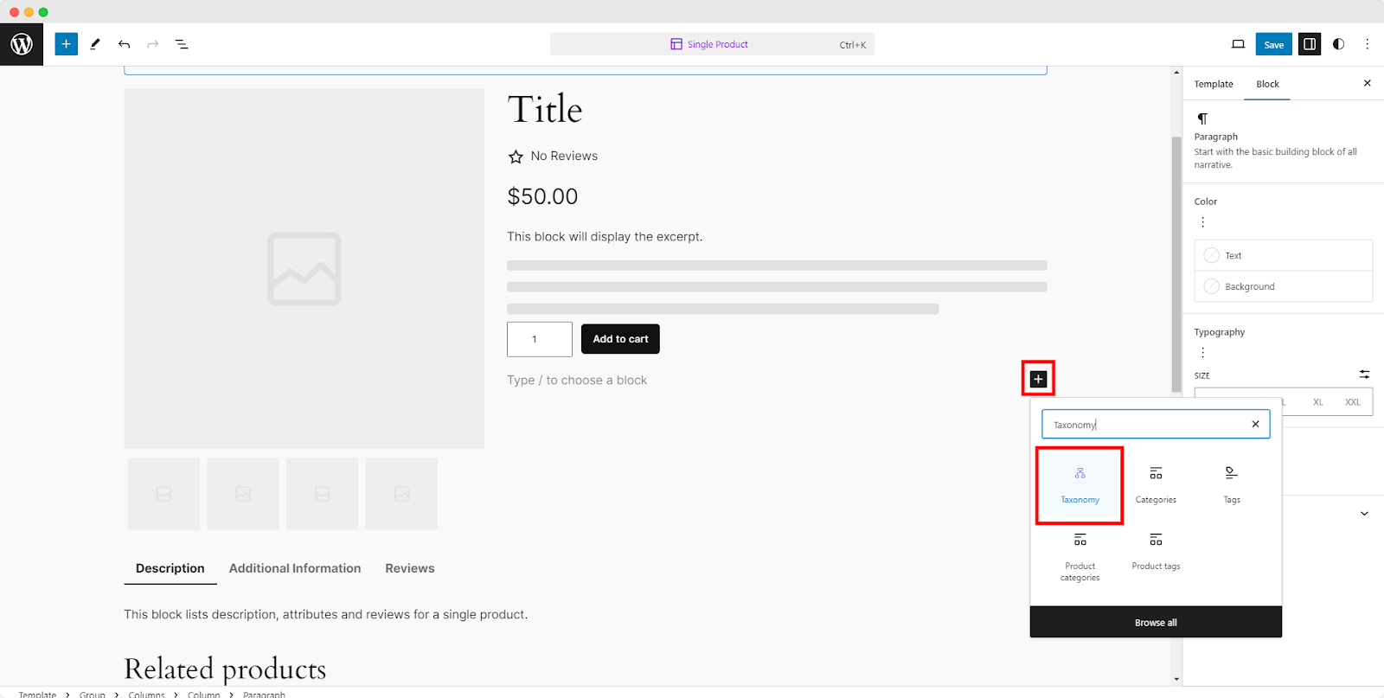Click the WordPress logo icon
This screenshot has width=1384, height=698.
coord(22,44)
